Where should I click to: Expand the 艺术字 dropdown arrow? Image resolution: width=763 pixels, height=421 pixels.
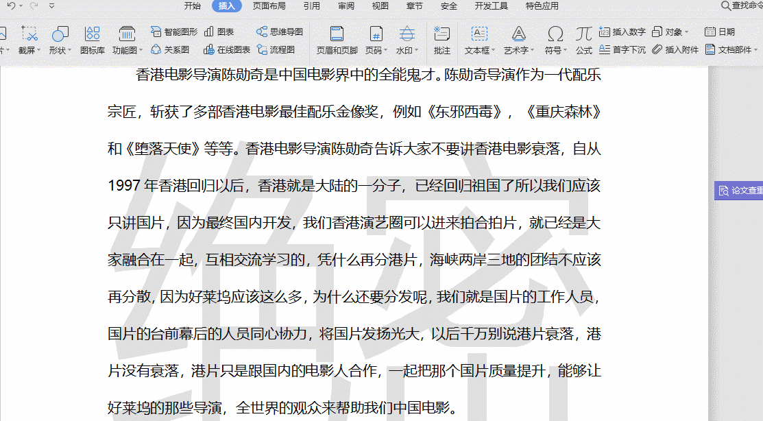point(532,50)
